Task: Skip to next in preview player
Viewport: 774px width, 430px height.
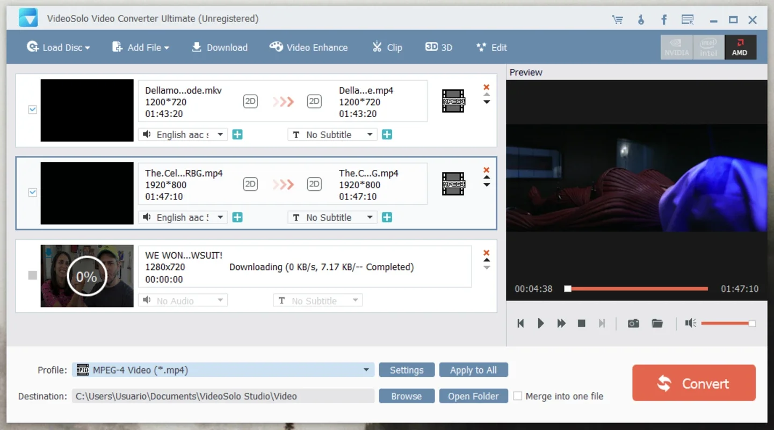Action: [x=602, y=323]
